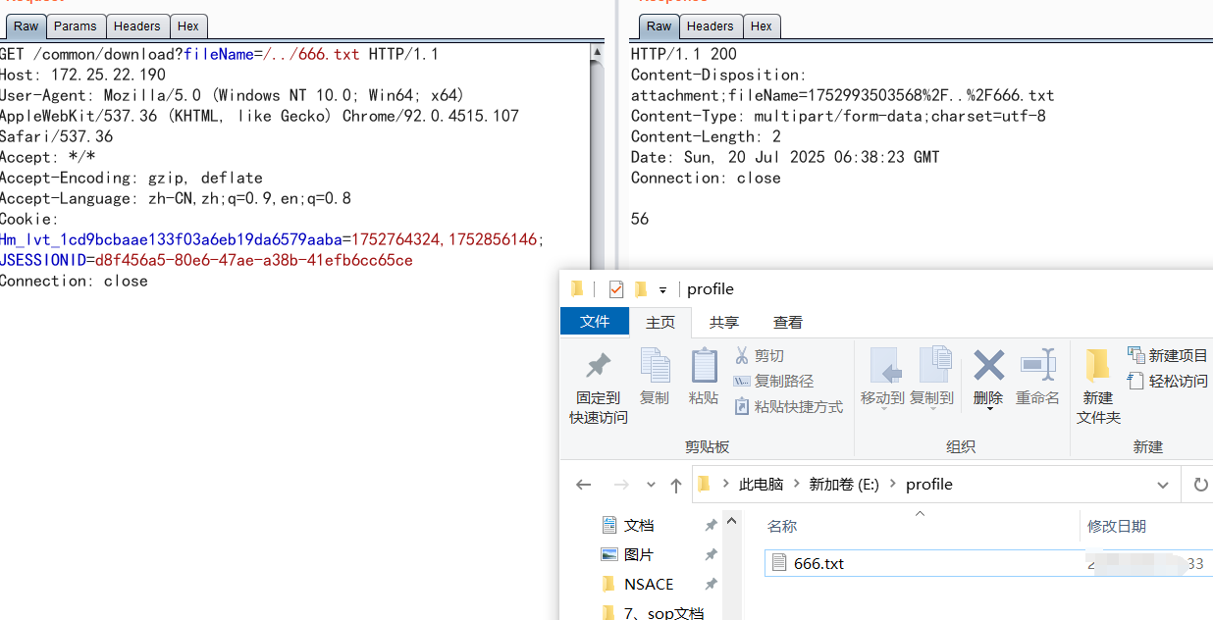
Task: Select the 主页 ribbon tab
Action: pos(660,322)
